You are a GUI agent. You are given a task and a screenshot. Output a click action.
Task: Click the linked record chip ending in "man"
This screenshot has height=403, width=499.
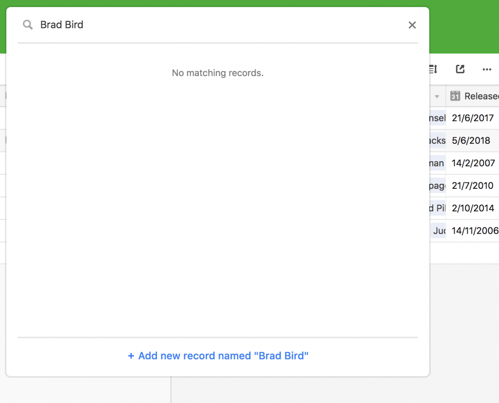[437, 163]
